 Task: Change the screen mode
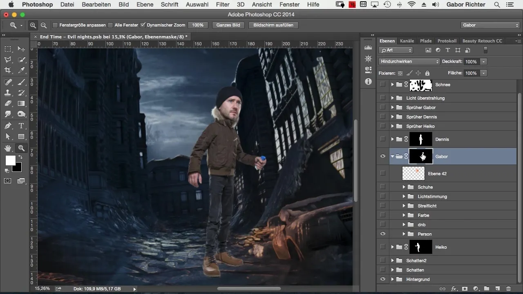tap(21, 180)
